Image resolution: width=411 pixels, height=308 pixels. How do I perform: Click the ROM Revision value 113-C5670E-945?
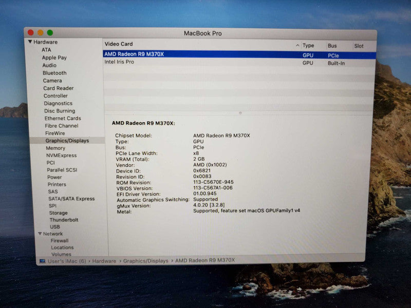point(213,182)
